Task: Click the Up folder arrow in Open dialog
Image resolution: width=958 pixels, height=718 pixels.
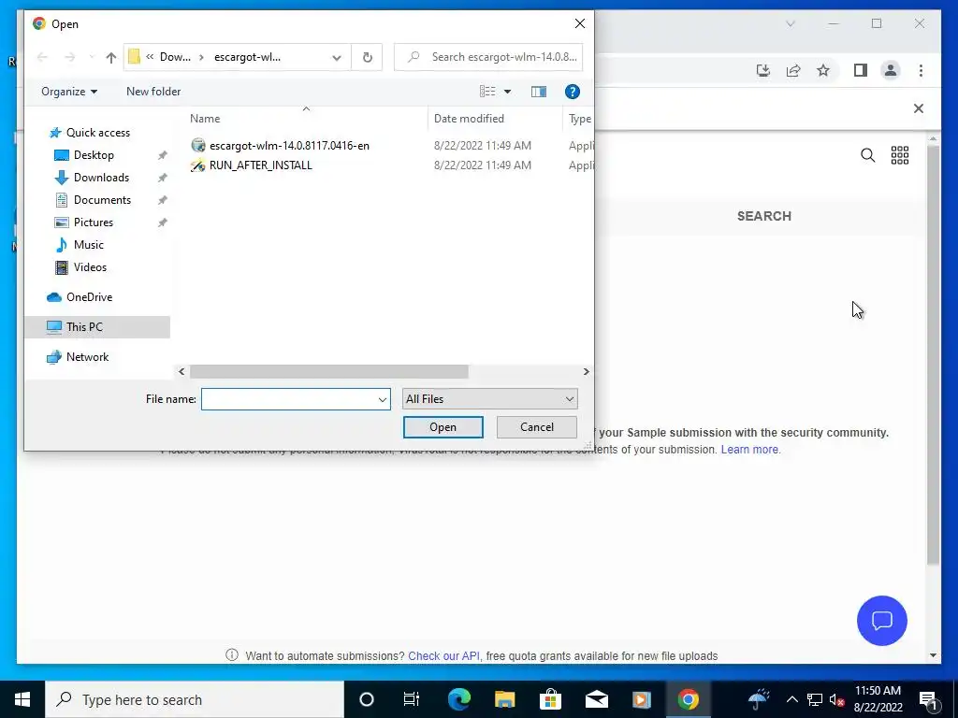Action: (110, 57)
